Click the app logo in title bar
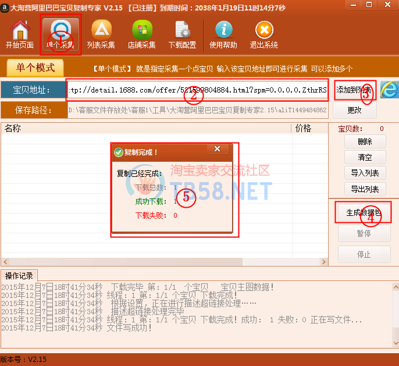 coord(4,8)
